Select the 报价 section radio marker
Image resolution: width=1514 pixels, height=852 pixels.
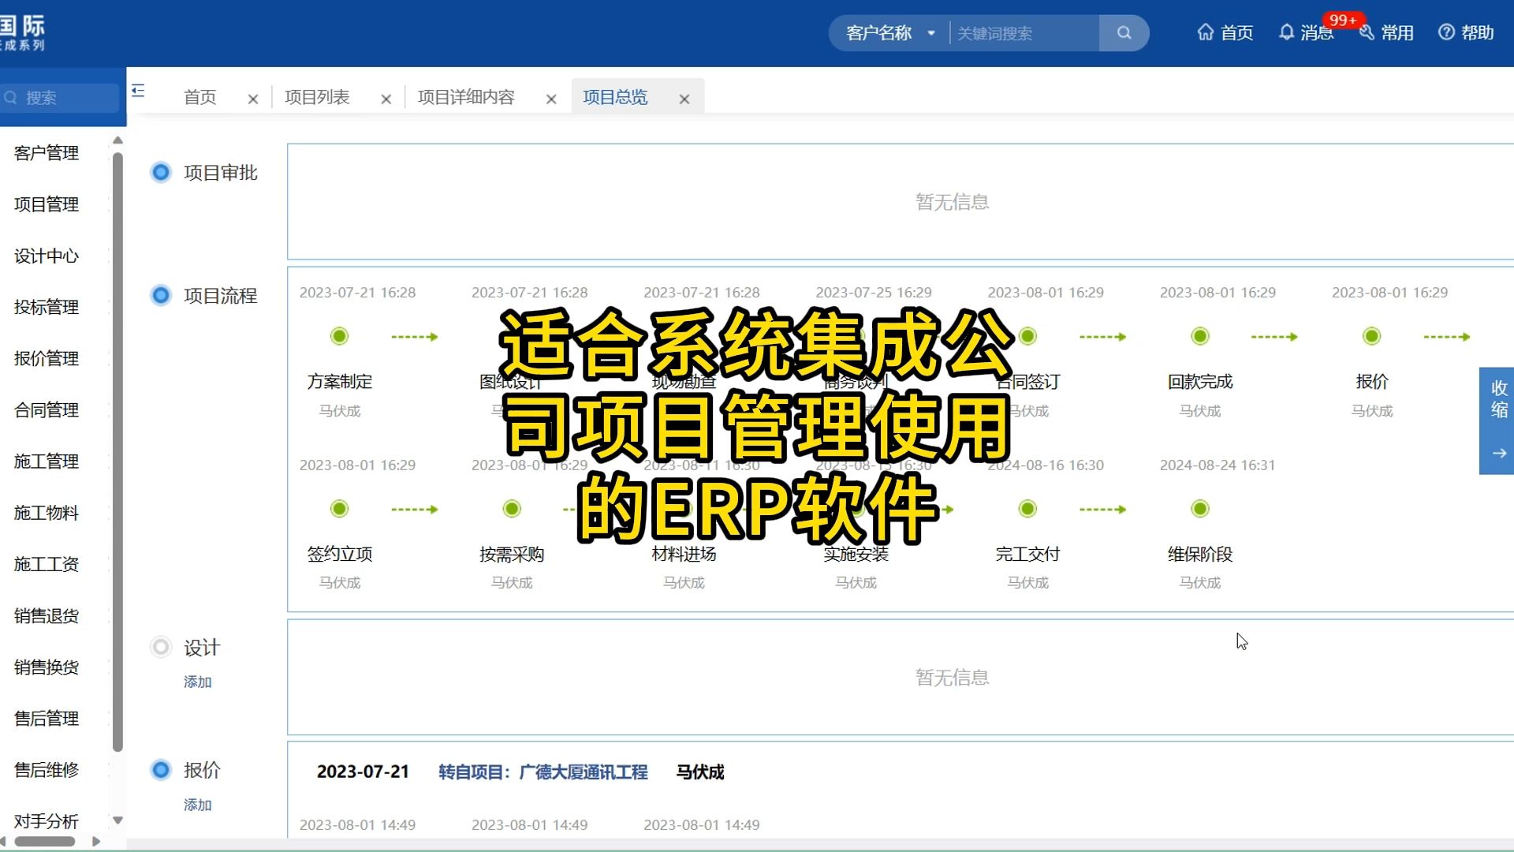[x=161, y=769]
